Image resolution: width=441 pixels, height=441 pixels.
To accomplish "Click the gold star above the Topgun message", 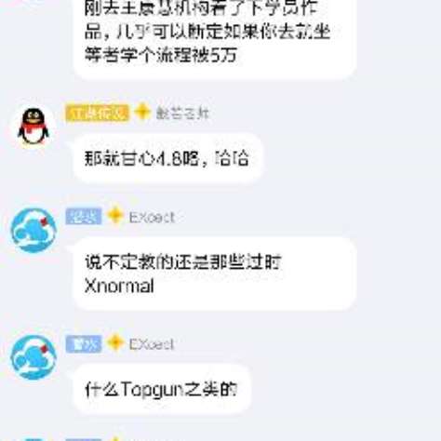I will (115, 342).
